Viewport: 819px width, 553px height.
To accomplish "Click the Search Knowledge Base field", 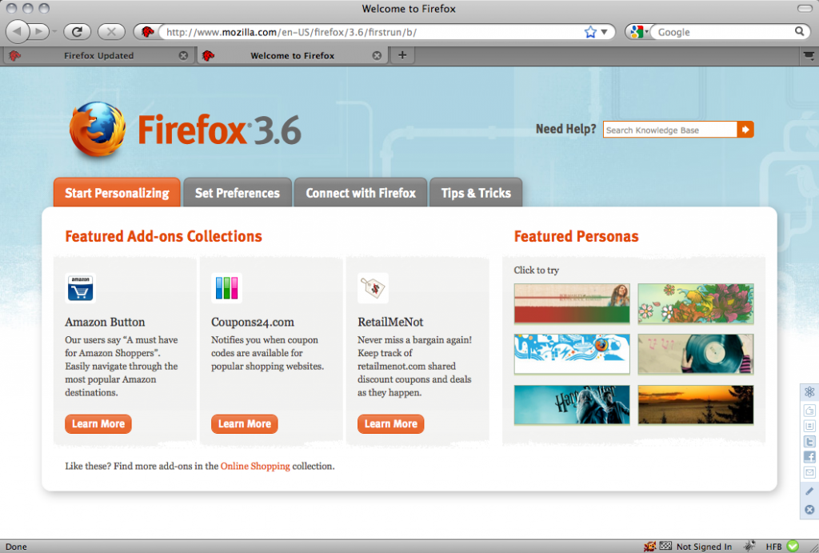I will (669, 130).
